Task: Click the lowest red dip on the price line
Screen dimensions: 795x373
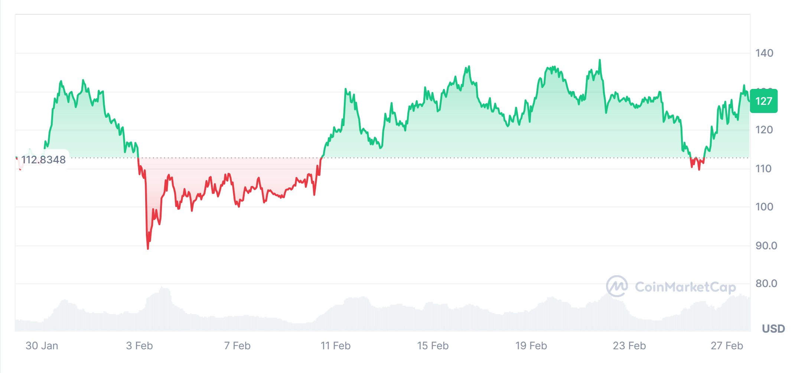Action: click(148, 248)
